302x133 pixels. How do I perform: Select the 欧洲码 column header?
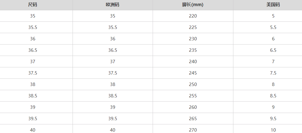(x=112, y=5)
